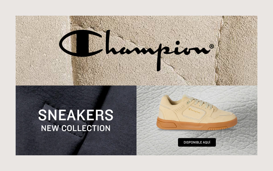Click the large Champion C logo emblem
Viewport: 273px width, 171px height.
[80, 43]
